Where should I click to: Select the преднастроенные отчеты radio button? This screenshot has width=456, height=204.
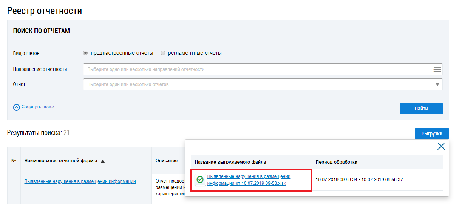pyautogui.click(x=85, y=53)
